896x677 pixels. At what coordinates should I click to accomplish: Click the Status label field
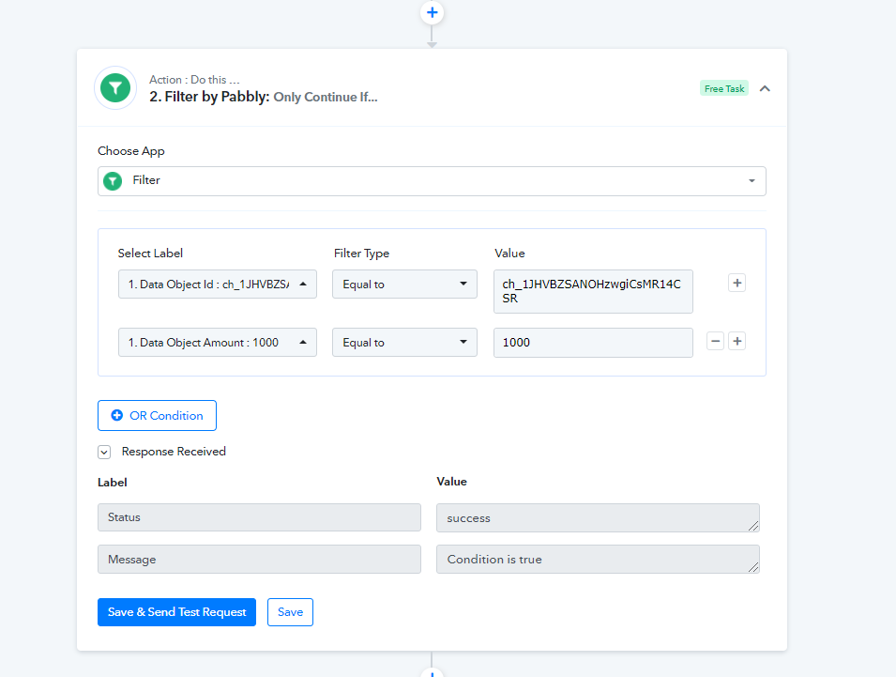tap(259, 517)
